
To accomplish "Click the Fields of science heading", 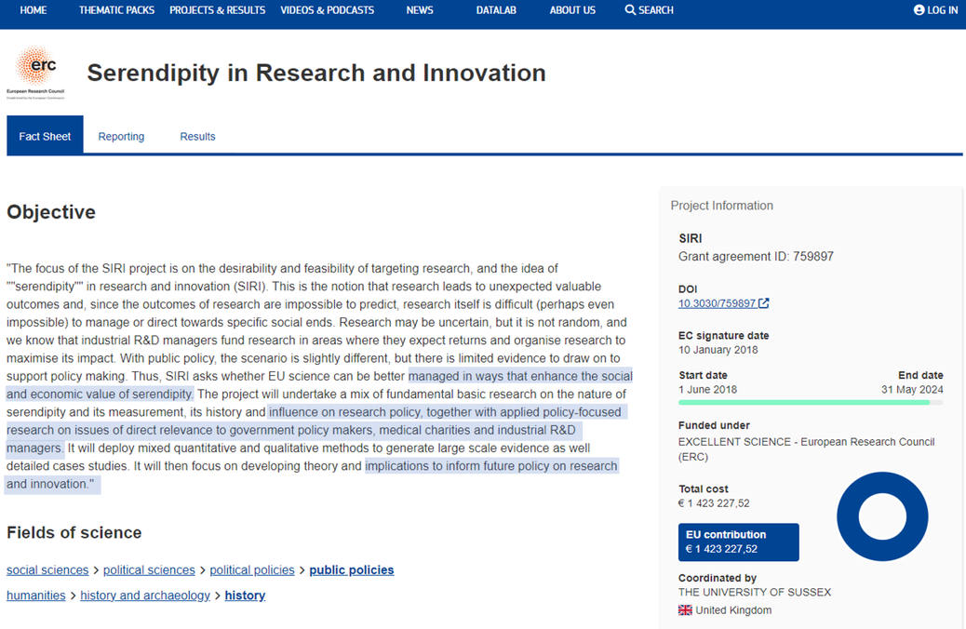I will (74, 532).
